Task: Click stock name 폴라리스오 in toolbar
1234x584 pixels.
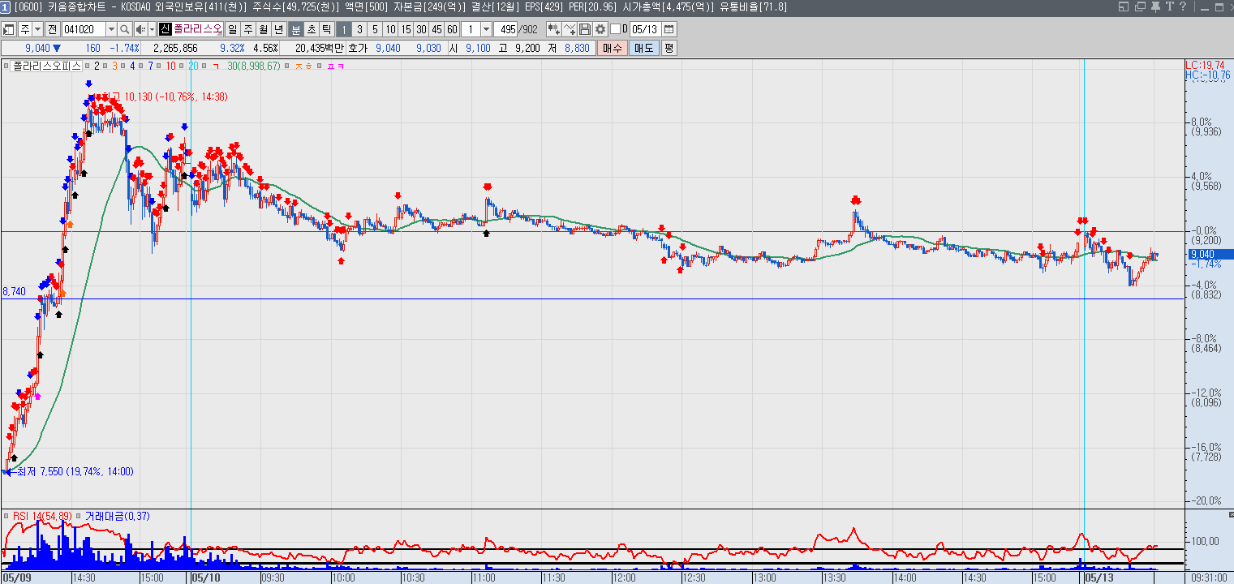Action: pos(198,29)
